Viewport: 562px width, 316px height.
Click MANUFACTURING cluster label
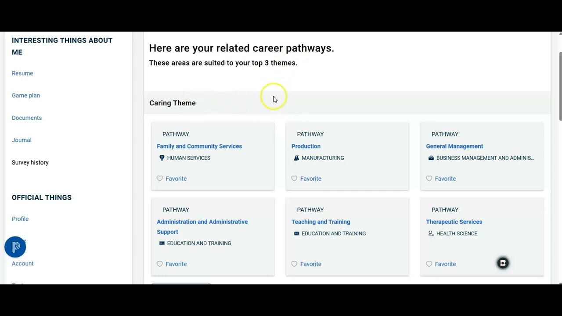(323, 158)
